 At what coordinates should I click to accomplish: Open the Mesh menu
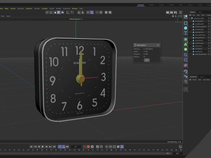click(7, 8)
